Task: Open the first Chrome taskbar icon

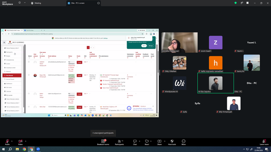Action: pyautogui.click(x=24, y=149)
